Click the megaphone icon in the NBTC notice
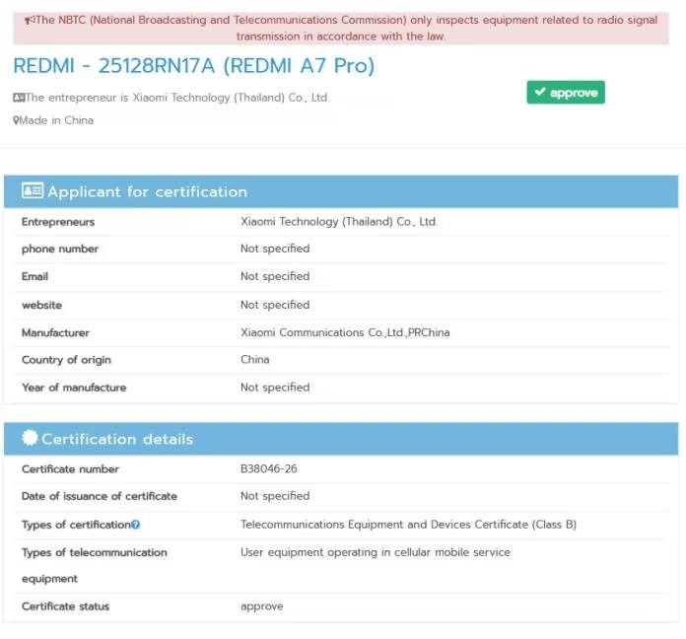The height and width of the screenshot is (639, 686). click(x=30, y=21)
